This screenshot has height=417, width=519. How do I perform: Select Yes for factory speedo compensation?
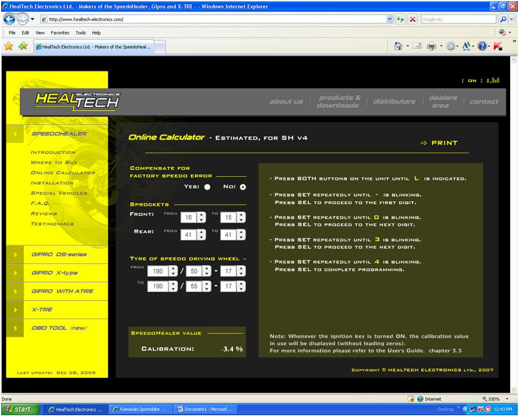(x=207, y=187)
